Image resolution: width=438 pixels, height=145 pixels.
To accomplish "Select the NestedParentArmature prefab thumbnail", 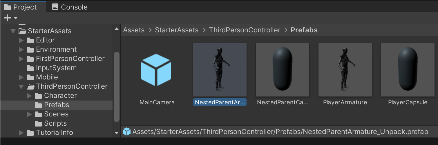I will click(220, 70).
